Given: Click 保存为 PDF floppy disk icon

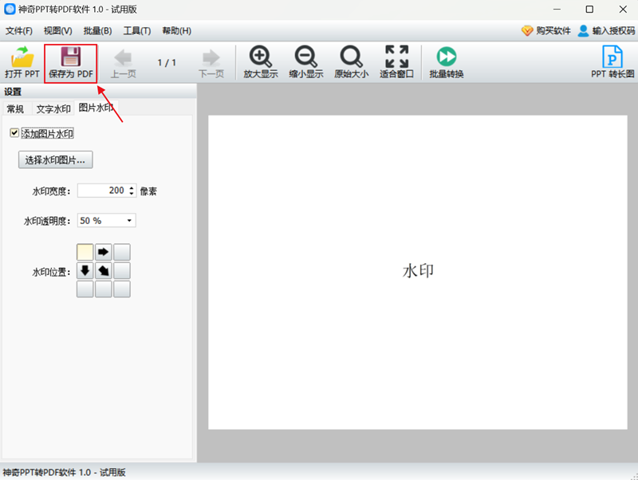Looking at the screenshot, I should click(x=71, y=57).
